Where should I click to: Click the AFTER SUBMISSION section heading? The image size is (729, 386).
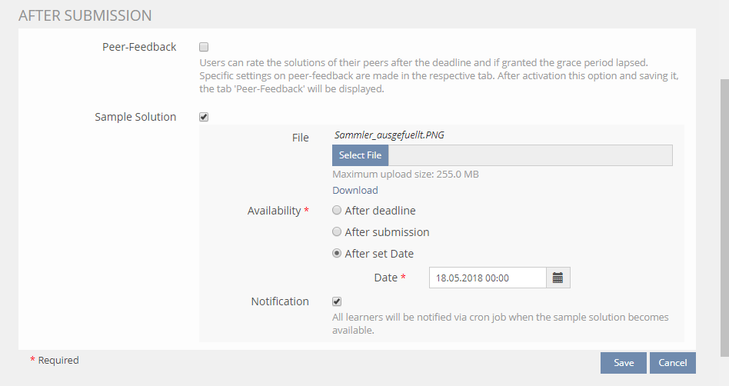pos(85,15)
